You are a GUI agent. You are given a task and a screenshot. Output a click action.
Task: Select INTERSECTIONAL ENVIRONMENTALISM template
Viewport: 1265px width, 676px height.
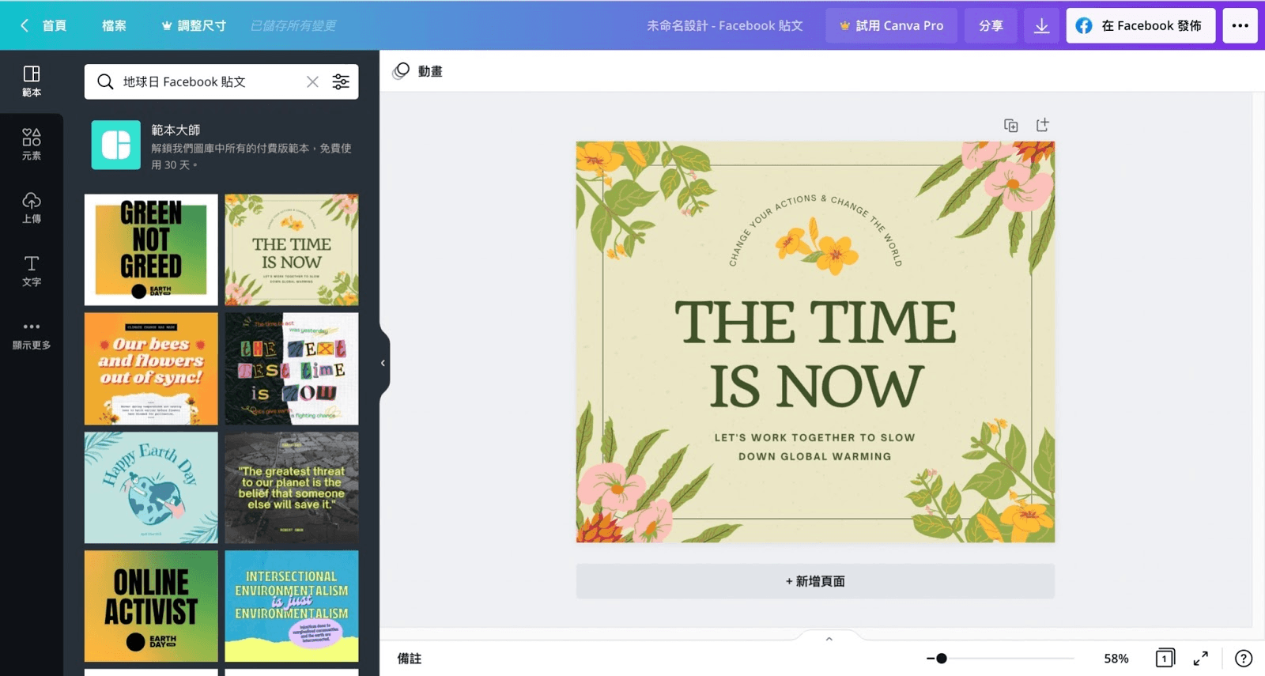click(x=292, y=606)
